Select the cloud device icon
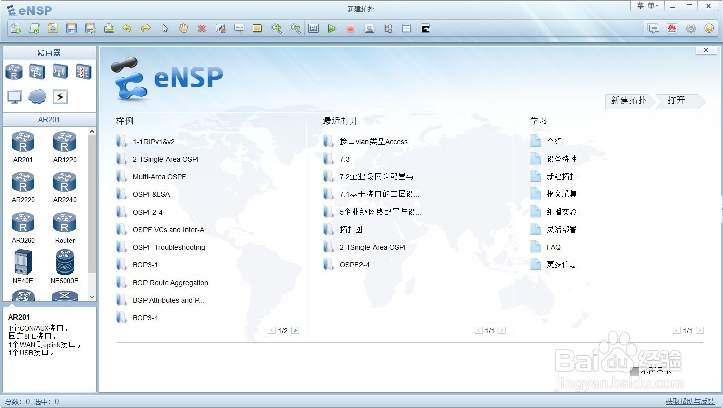This screenshot has width=723, height=408. 37,96
